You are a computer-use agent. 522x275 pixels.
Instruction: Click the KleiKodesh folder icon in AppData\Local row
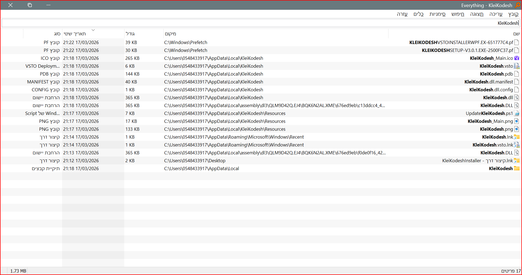pos(517,168)
